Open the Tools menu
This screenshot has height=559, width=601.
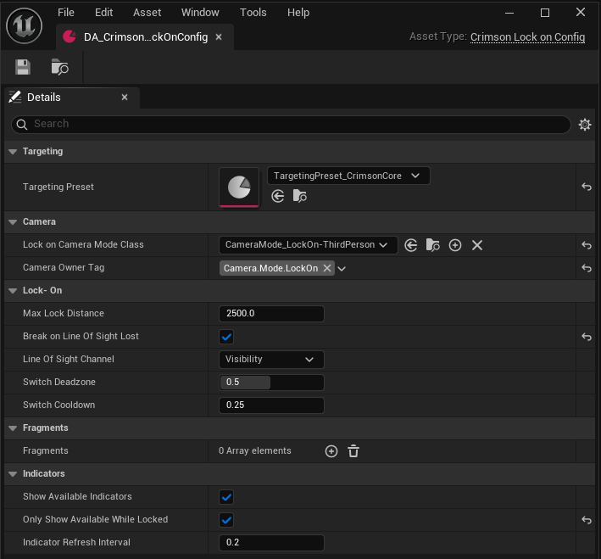point(253,13)
